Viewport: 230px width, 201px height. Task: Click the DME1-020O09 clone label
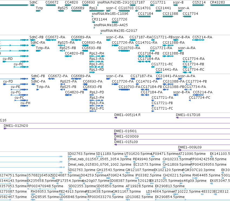click(x=126, y=137)
